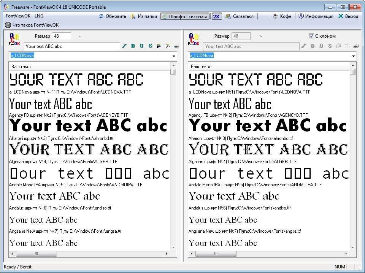
Task: Click the right panel preview text field
Action: click(x=251, y=46)
